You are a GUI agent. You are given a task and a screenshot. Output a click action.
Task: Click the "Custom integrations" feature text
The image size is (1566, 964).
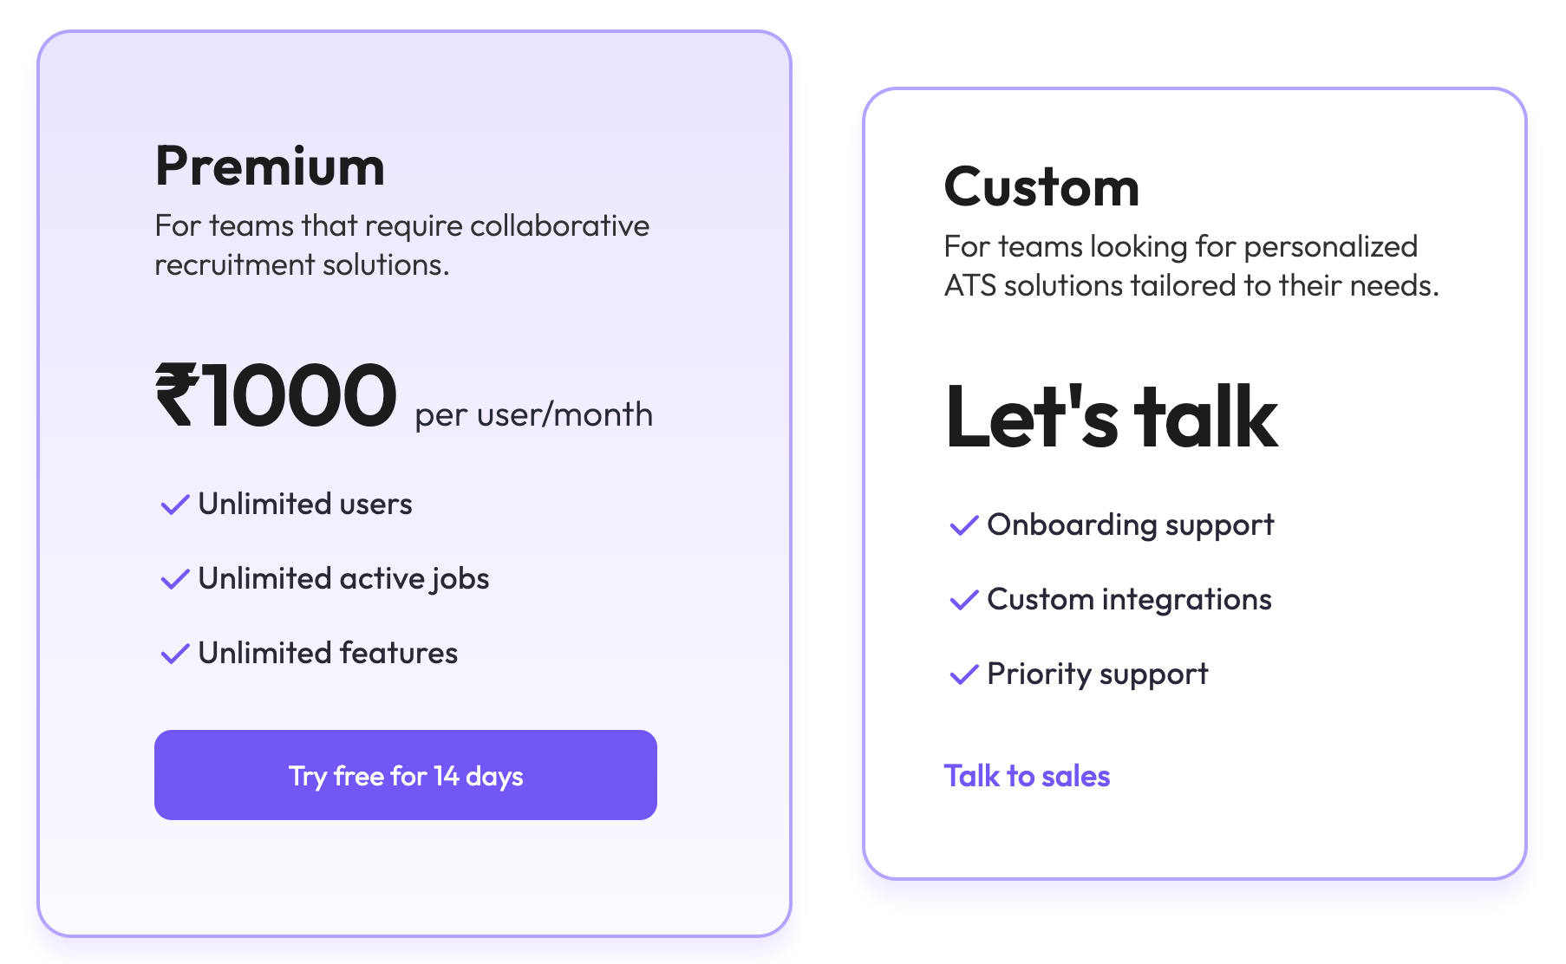(1129, 600)
